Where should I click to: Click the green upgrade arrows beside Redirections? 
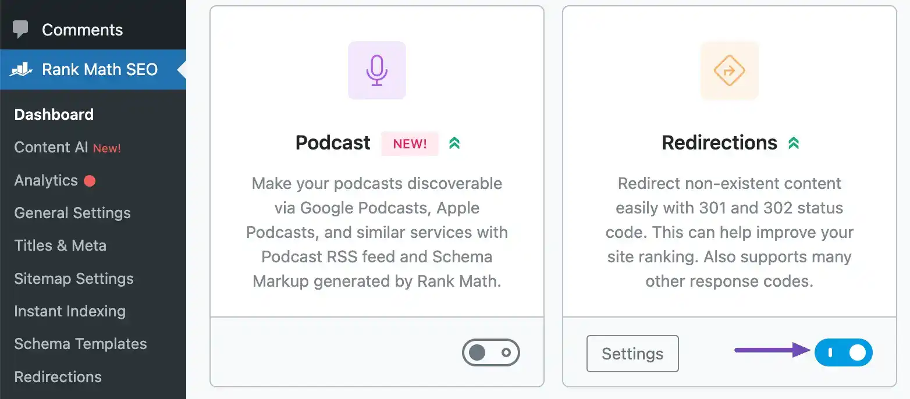[x=793, y=142]
